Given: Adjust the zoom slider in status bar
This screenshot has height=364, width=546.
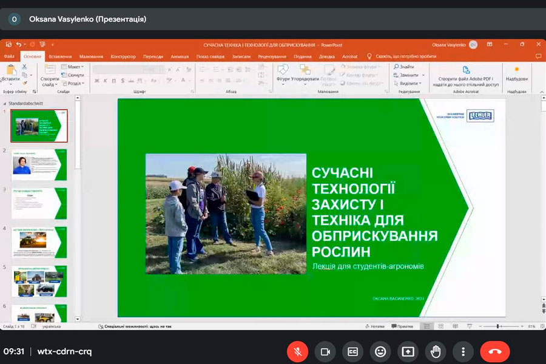Looking at the screenshot, I should click(498, 326).
